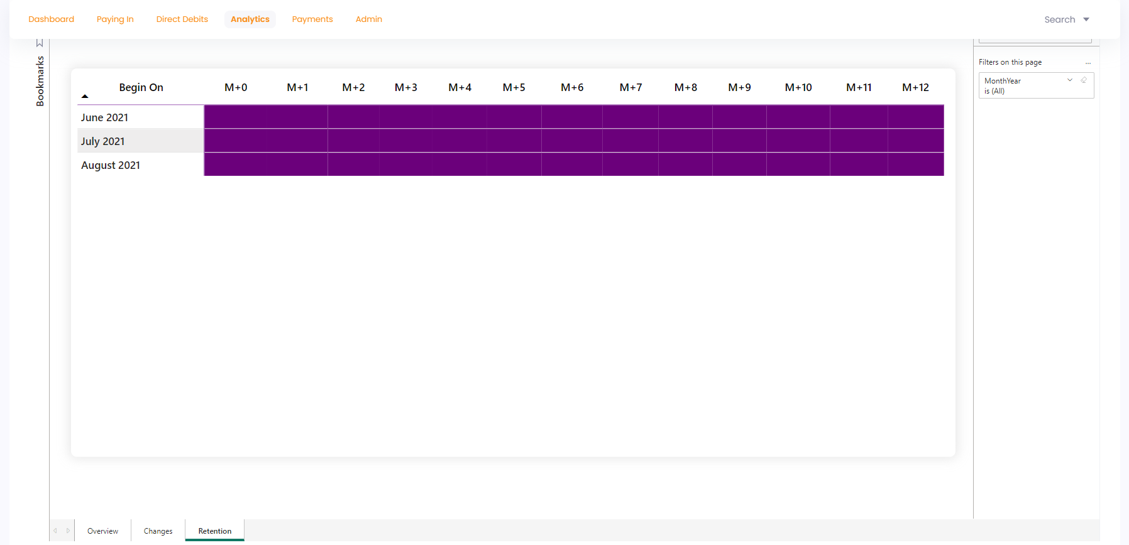Image resolution: width=1129 pixels, height=545 pixels.
Task: Select the June 2021 row header
Action: [141, 117]
